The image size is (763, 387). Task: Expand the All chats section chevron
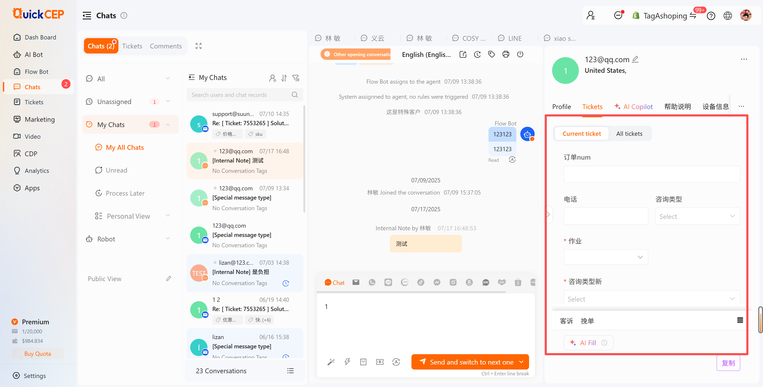tap(168, 78)
